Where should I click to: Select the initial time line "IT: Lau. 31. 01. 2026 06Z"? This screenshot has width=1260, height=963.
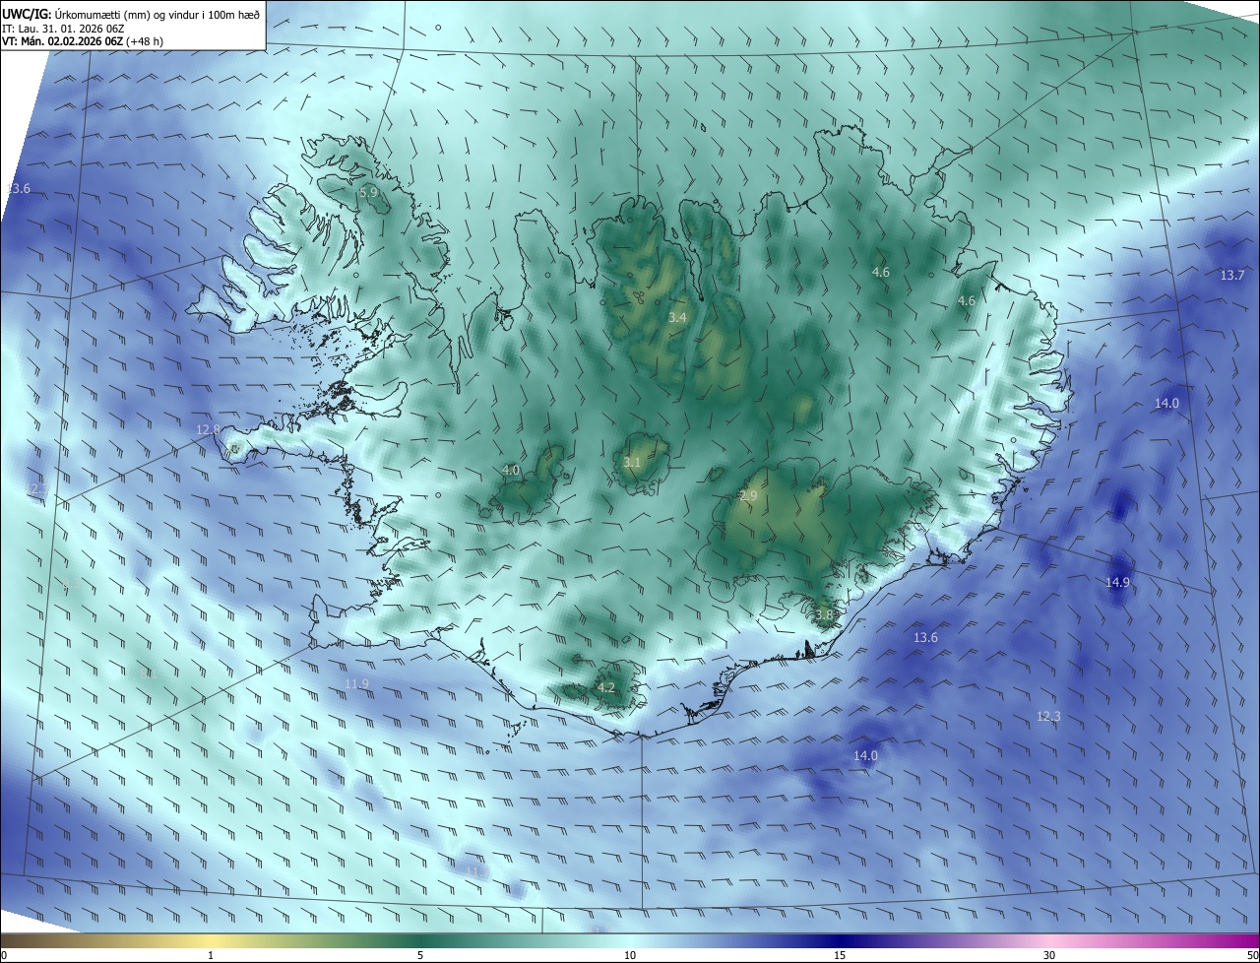63,28
